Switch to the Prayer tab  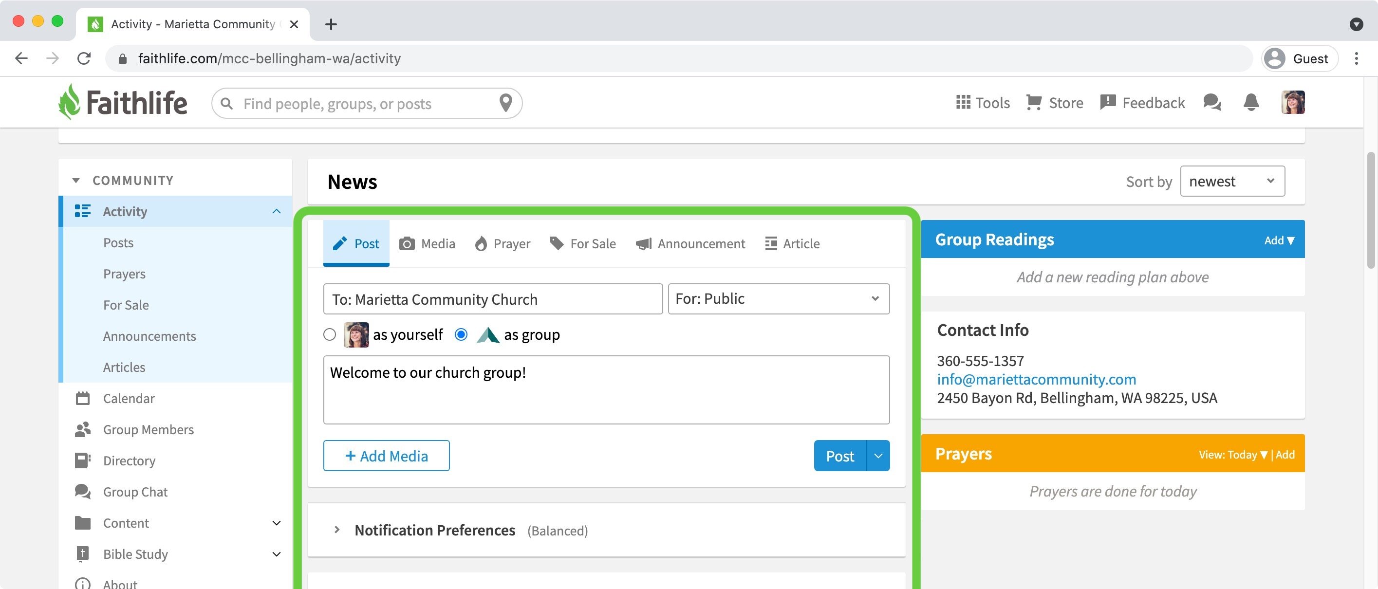coord(503,243)
